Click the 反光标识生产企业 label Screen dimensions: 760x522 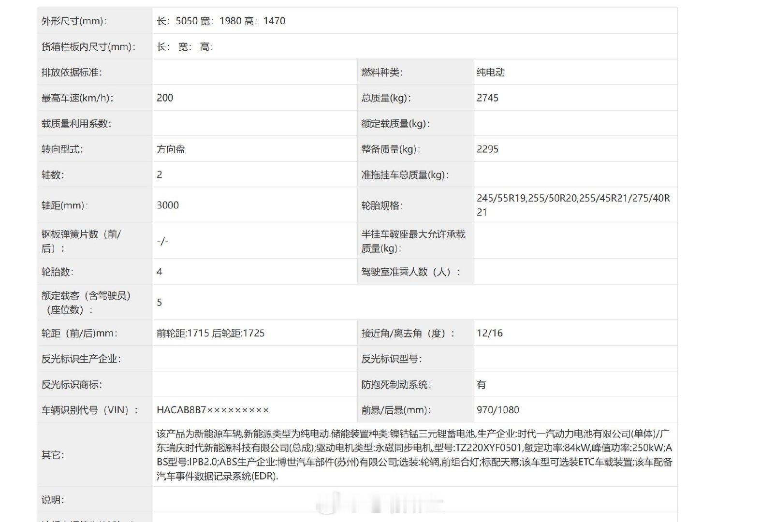click(81, 359)
